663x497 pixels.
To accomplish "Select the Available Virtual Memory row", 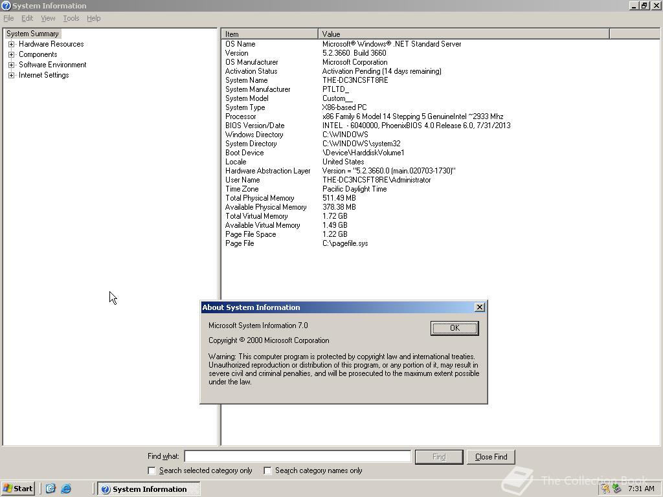I will (x=440, y=225).
